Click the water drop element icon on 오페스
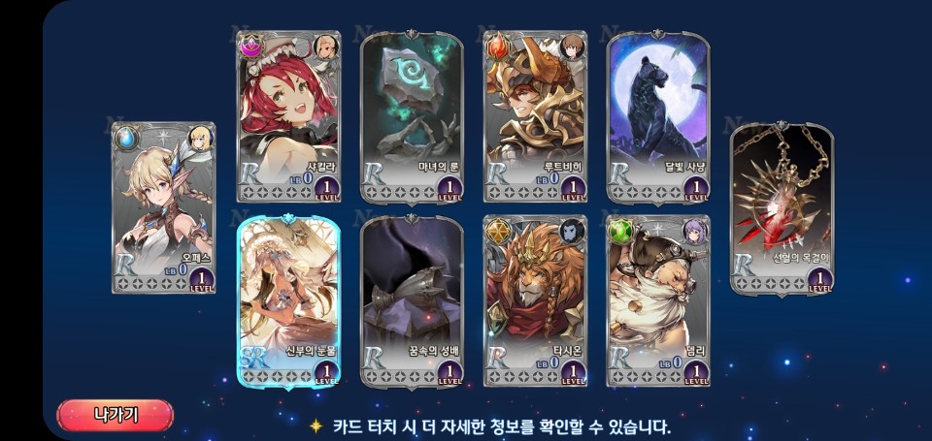Screen dimensions: 932x441 click(x=125, y=138)
